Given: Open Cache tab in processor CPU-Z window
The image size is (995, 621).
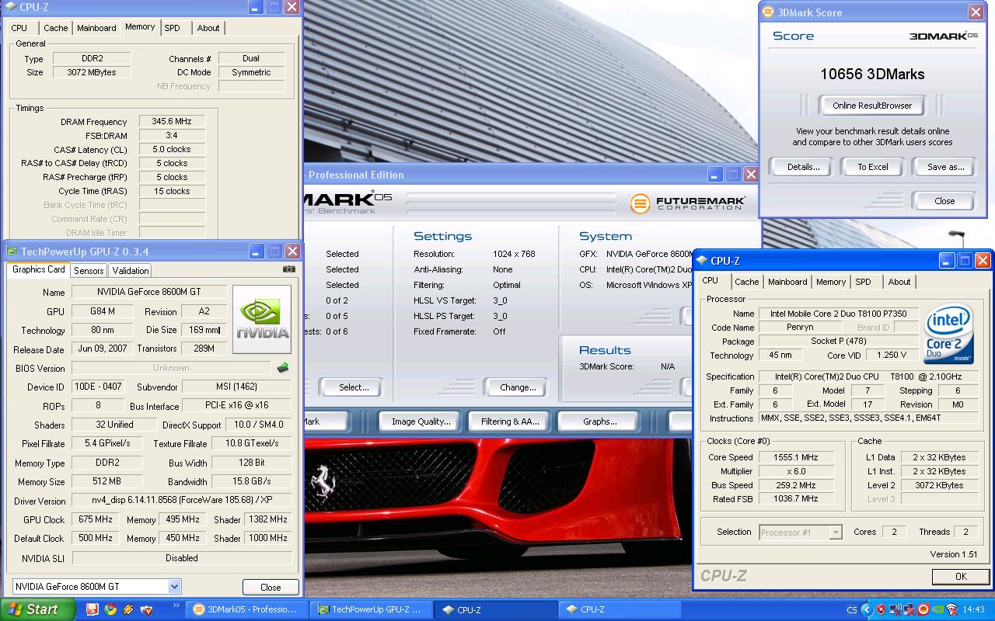Looking at the screenshot, I should (746, 282).
